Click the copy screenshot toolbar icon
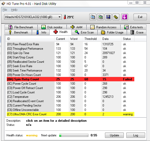The image size is (150, 141). pos(100,17)
